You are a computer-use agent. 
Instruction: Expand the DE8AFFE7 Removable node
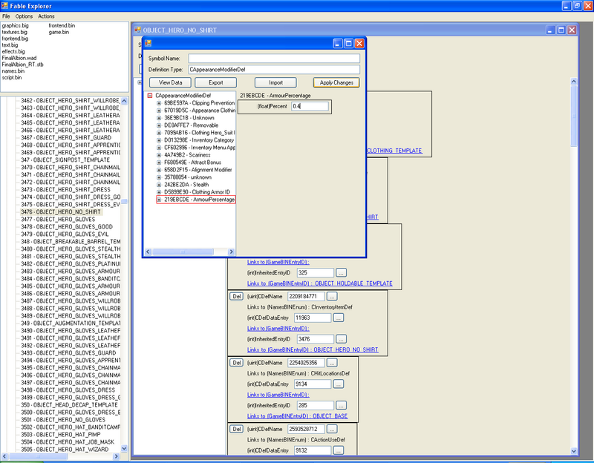pyautogui.click(x=159, y=125)
